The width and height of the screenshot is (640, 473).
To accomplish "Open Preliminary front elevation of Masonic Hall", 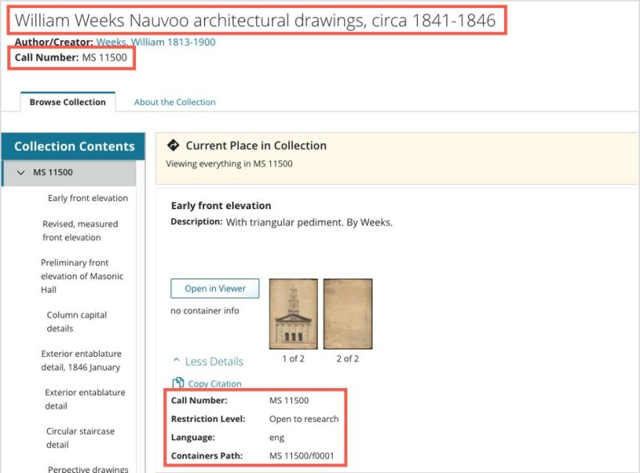I will [75, 276].
